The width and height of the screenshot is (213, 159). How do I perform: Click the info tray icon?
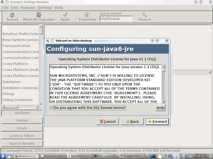[x=177, y=156]
